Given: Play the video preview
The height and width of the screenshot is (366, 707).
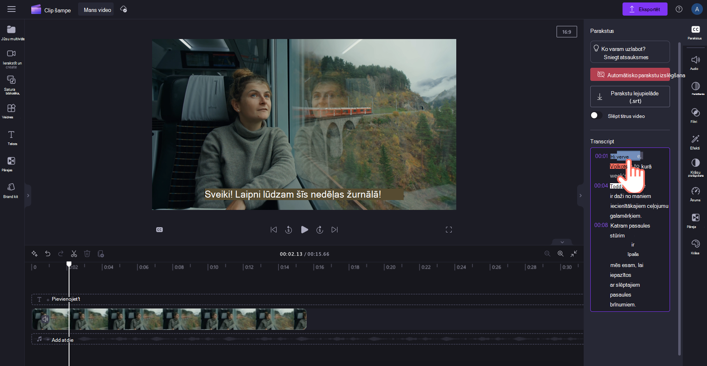Looking at the screenshot, I should click(305, 230).
